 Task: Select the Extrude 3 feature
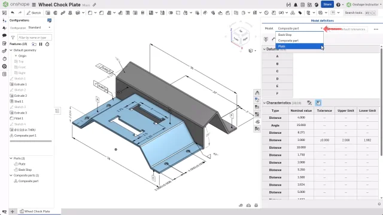(20, 113)
